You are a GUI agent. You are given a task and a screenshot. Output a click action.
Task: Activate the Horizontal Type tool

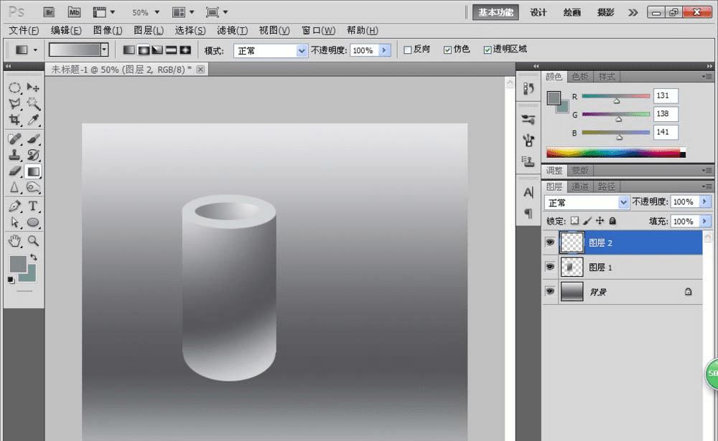coord(33,207)
